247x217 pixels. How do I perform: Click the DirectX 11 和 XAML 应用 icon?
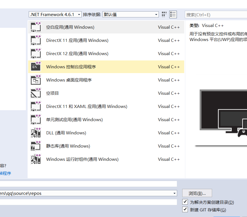tap(36, 106)
